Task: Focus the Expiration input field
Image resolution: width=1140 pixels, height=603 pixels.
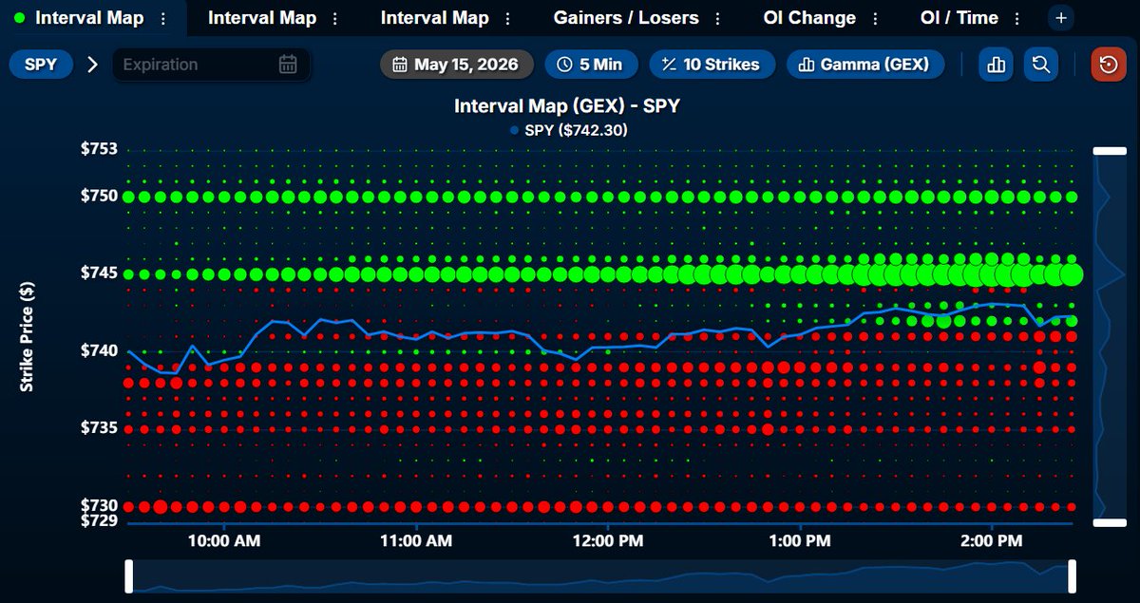Action: pos(211,65)
